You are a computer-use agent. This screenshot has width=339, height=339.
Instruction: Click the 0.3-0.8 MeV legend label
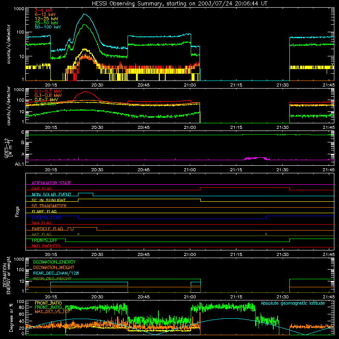(48, 95)
